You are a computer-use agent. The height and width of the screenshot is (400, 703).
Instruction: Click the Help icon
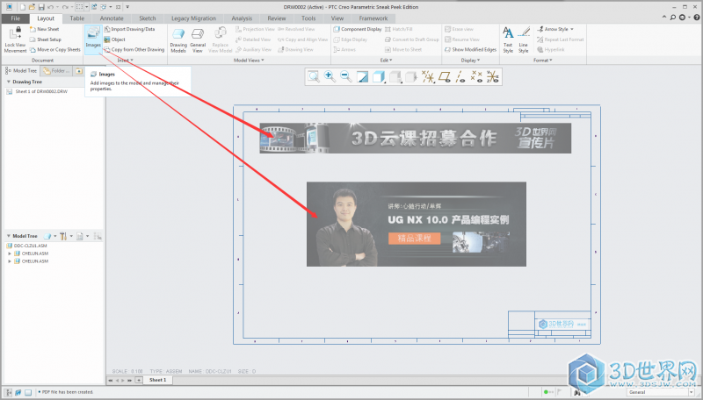[x=697, y=18]
